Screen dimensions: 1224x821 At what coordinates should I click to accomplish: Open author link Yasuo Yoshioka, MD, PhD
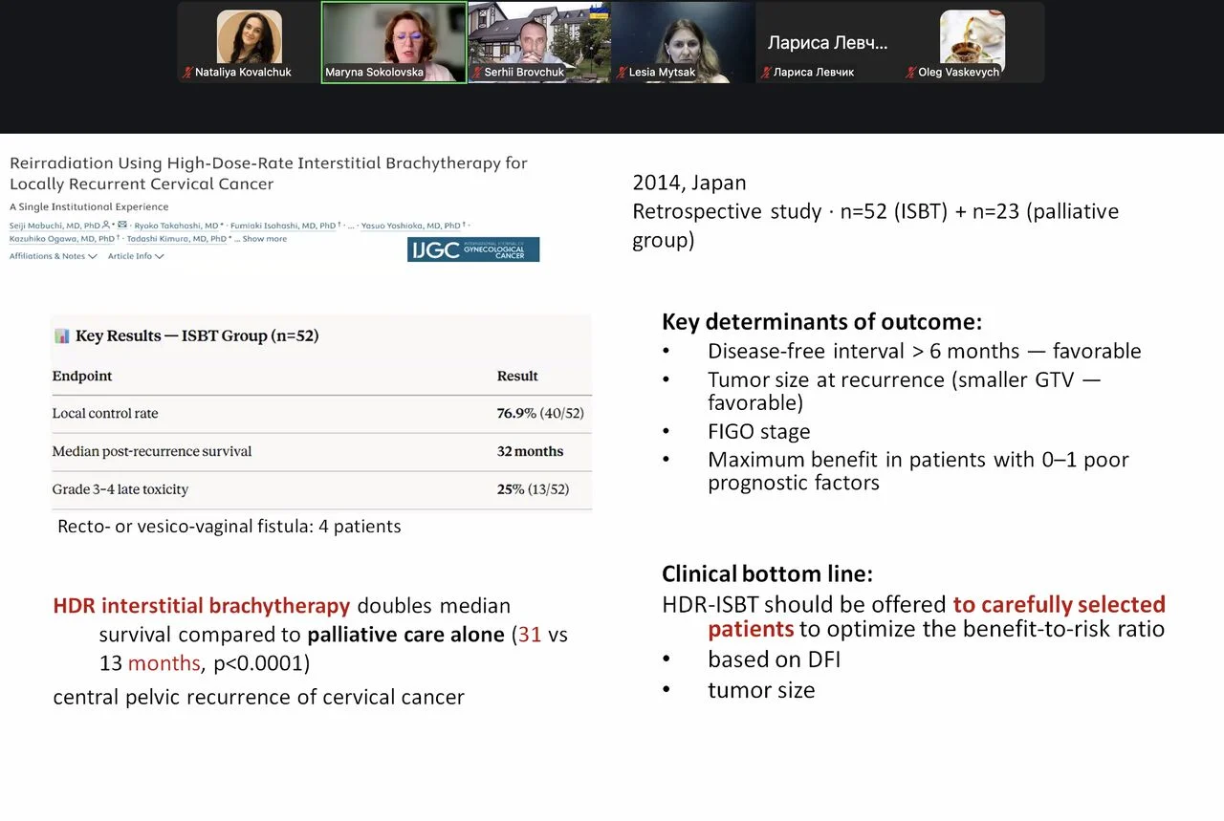pos(410,226)
